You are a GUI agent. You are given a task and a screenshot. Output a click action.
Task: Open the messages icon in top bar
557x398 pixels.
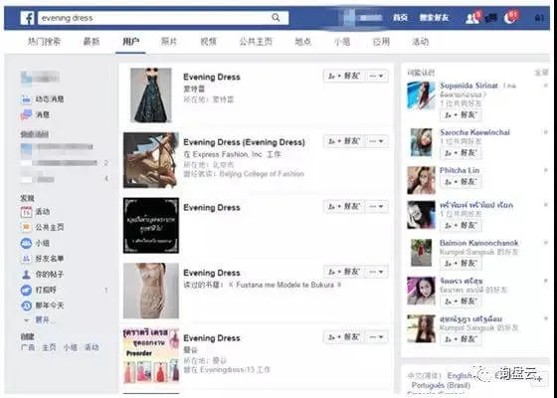[x=491, y=18]
